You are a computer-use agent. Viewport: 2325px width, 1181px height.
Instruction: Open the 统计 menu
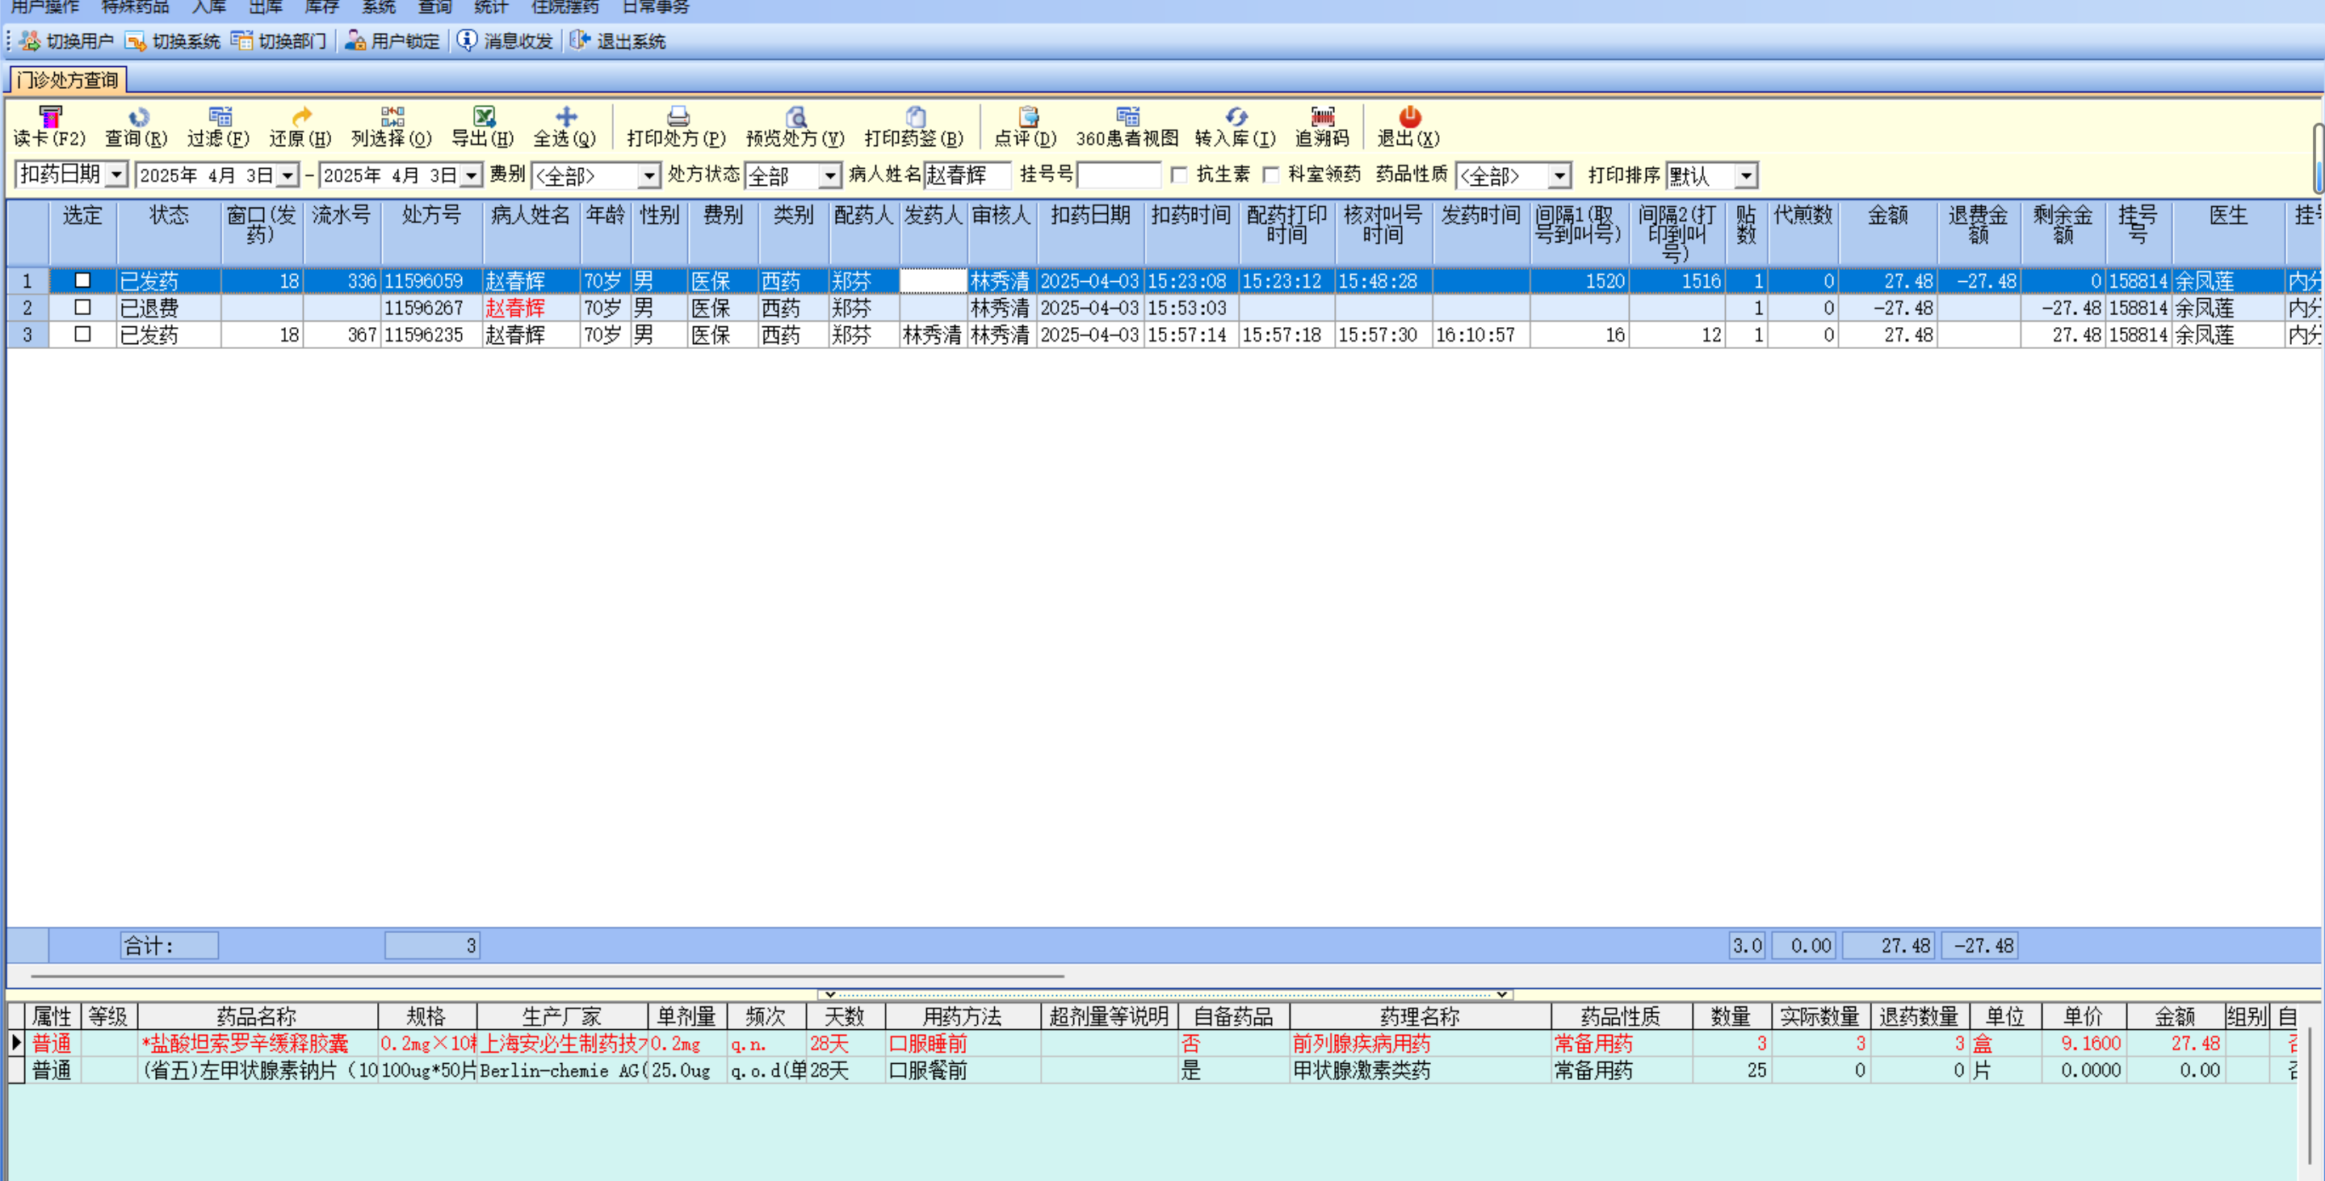click(x=491, y=7)
